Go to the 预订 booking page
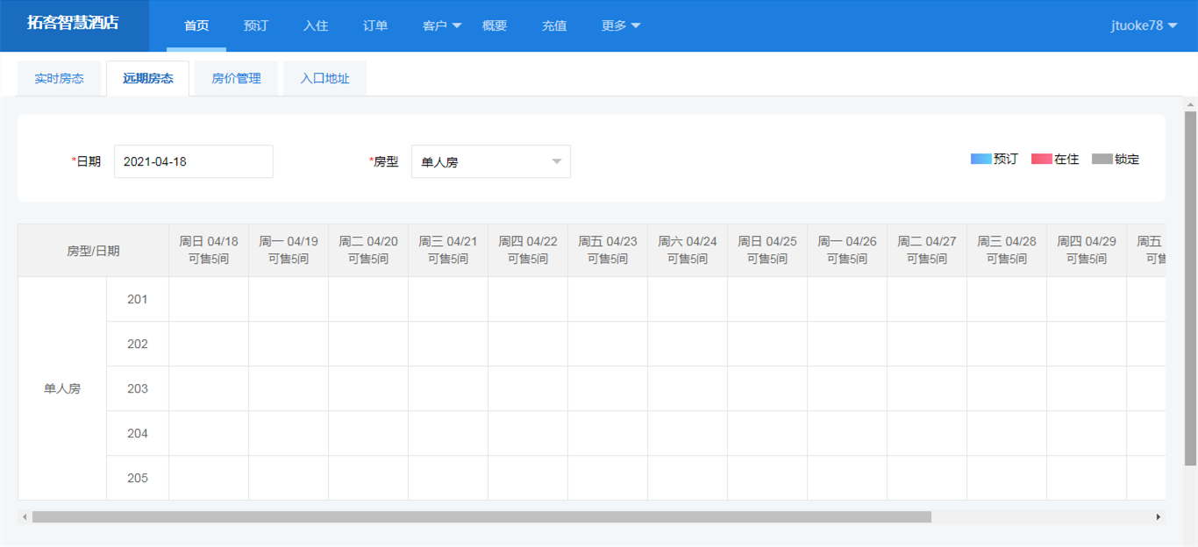1198x547 pixels. coord(256,25)
